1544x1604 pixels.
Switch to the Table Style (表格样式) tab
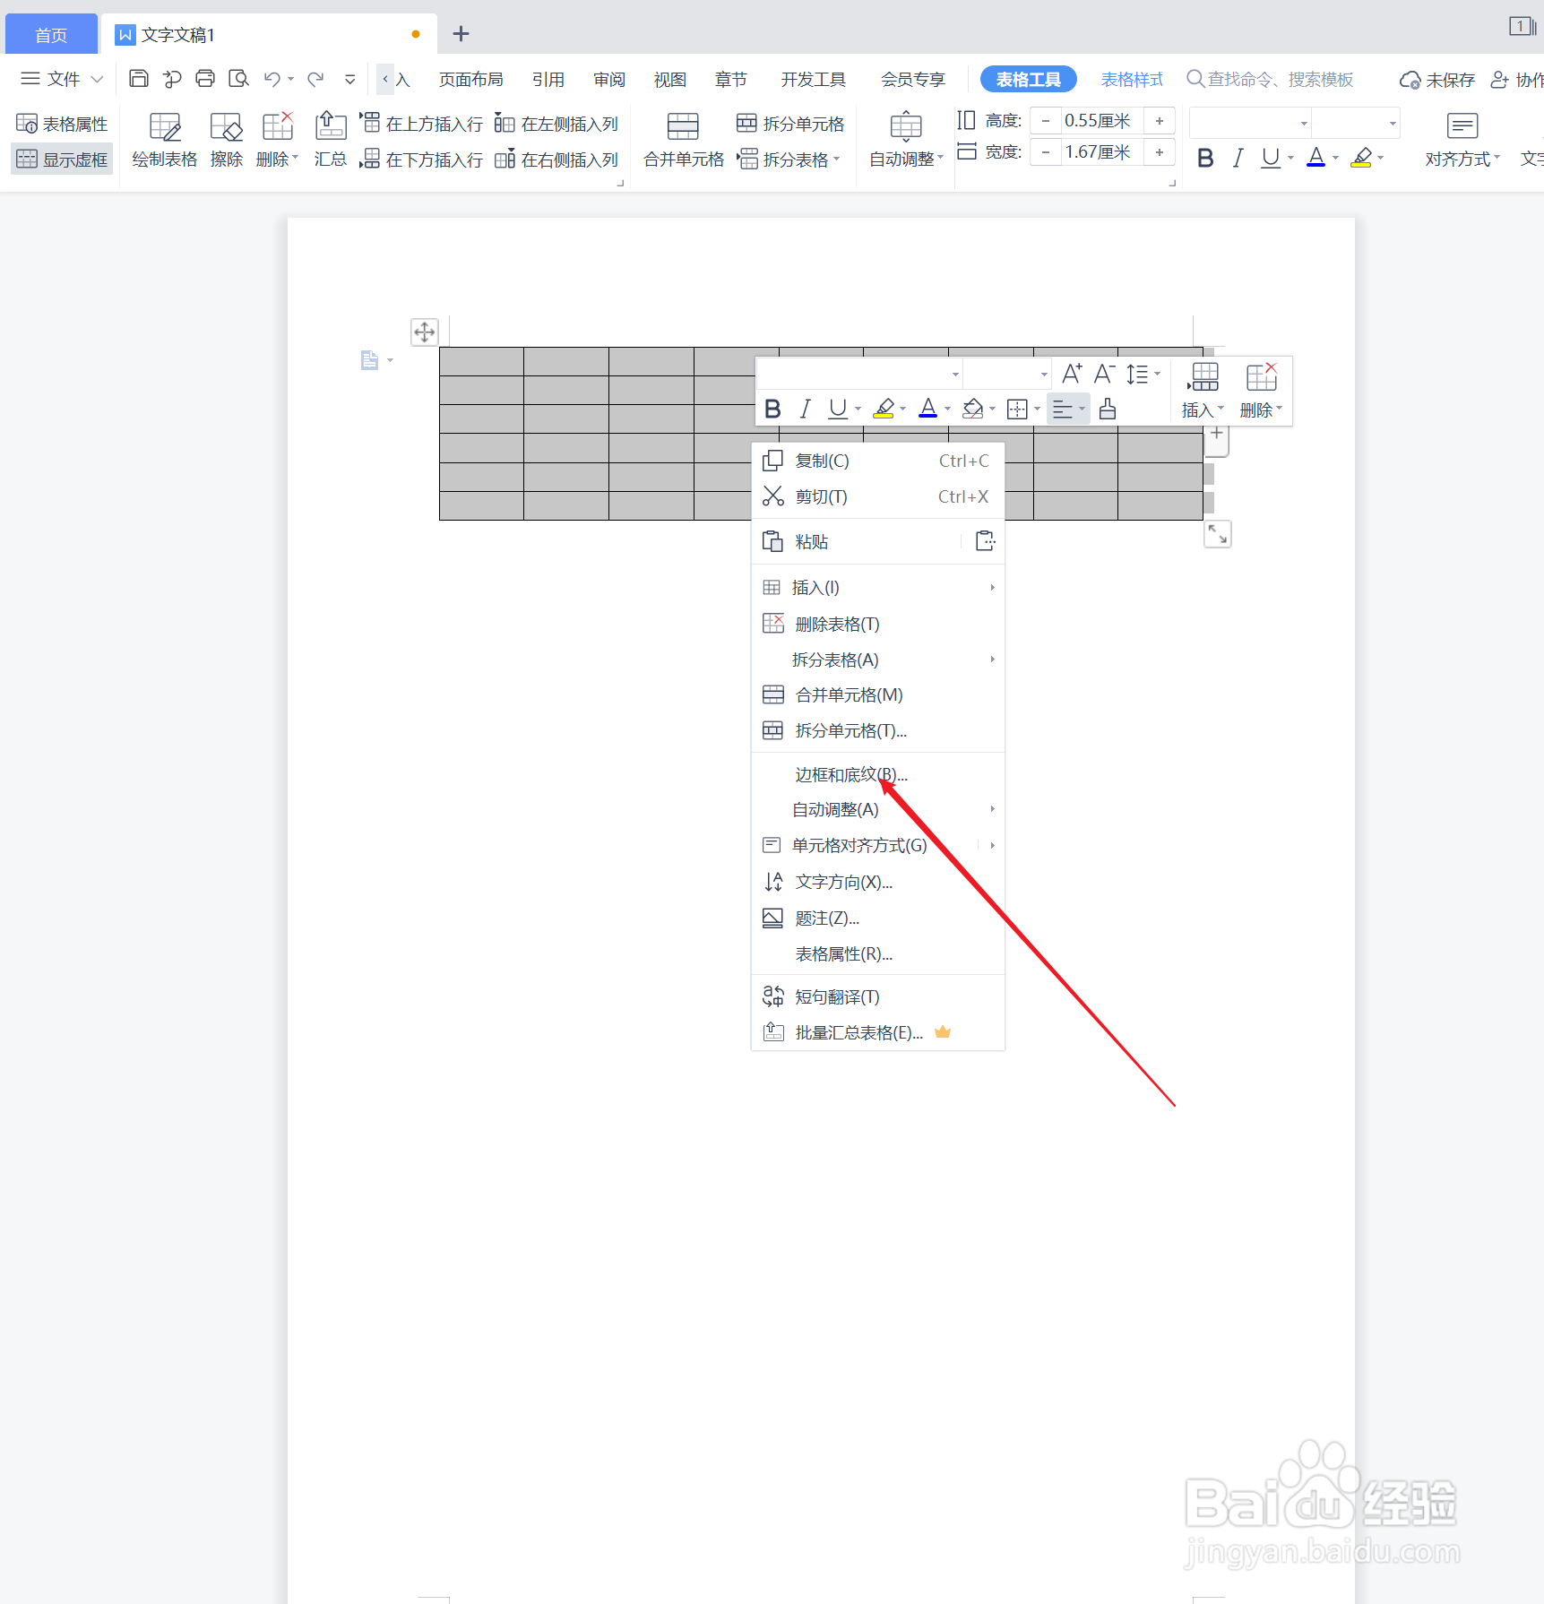1132,80
